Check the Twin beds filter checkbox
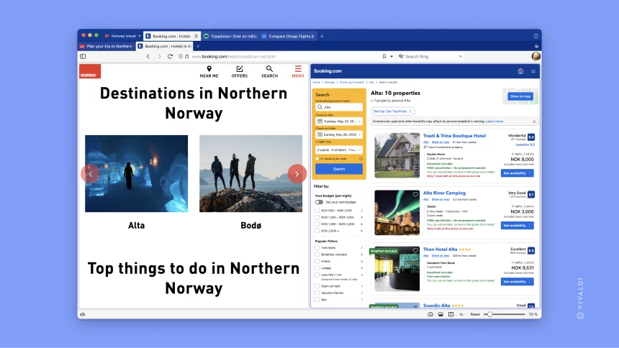619x348 pixels. 317,248
